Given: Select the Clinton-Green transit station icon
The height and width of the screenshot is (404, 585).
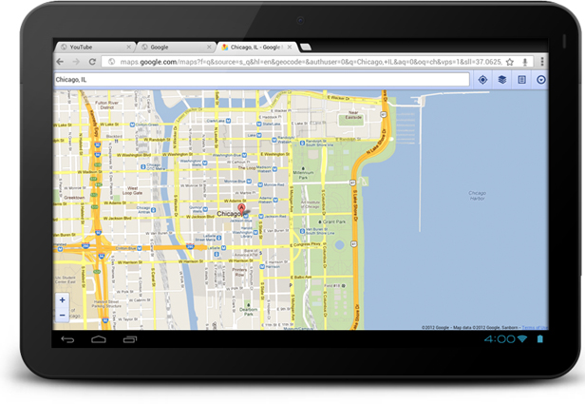Looking at the screenshot, I should coord(132,125).
